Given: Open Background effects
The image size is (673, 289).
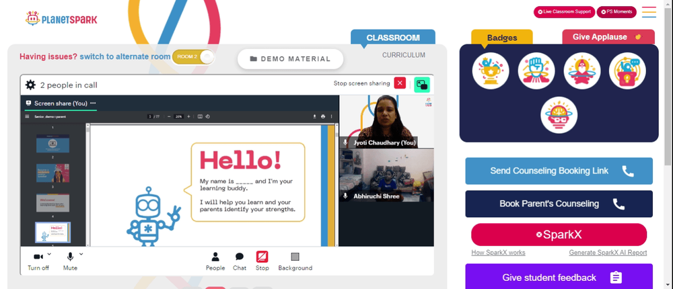Looking at the screenshot, I should click(295, 261).
